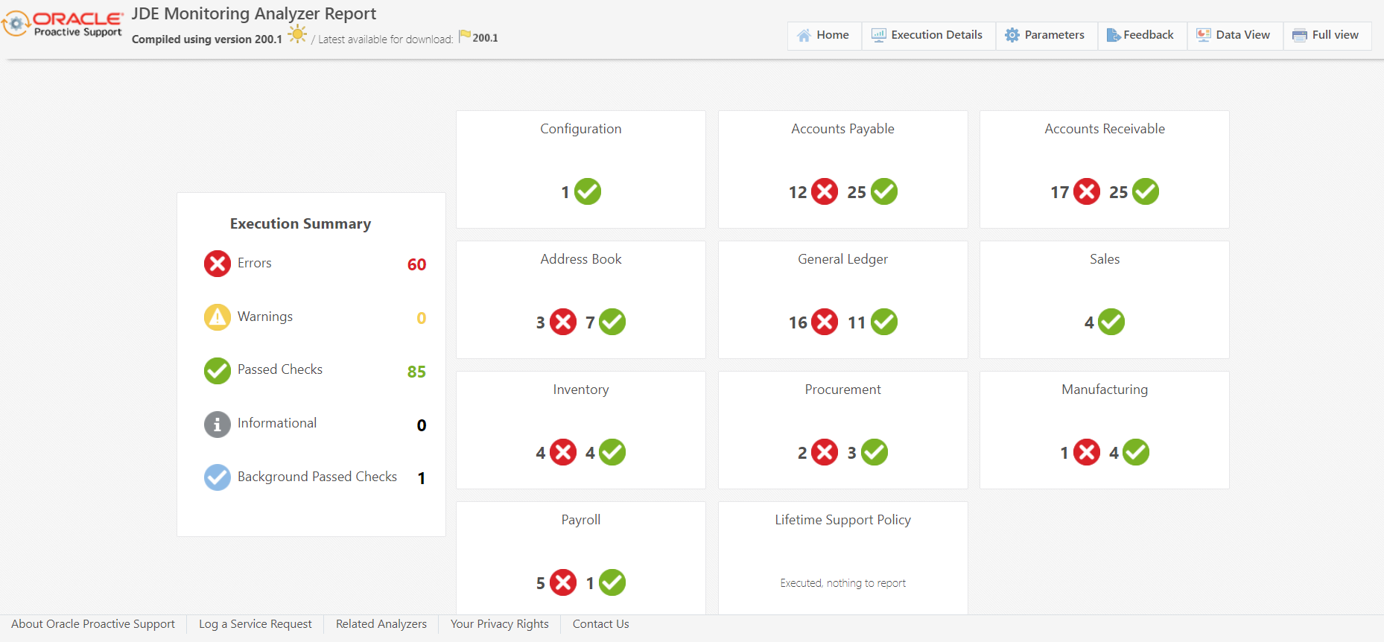Click the General Ledger card title
The height and width of the screenshot is (642, 1384).
click(843, 259)
